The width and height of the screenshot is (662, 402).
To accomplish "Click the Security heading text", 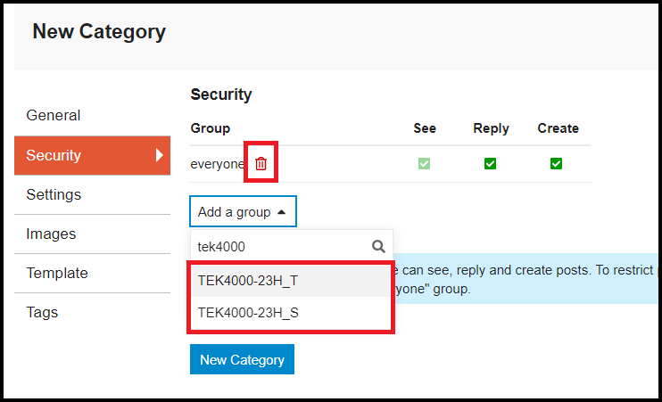I will [x=220, y=94].
